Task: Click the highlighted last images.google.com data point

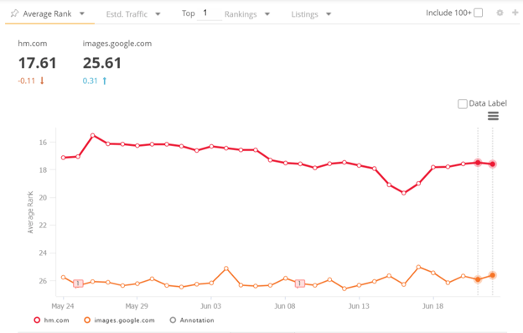Action: [x=492, y=275]
